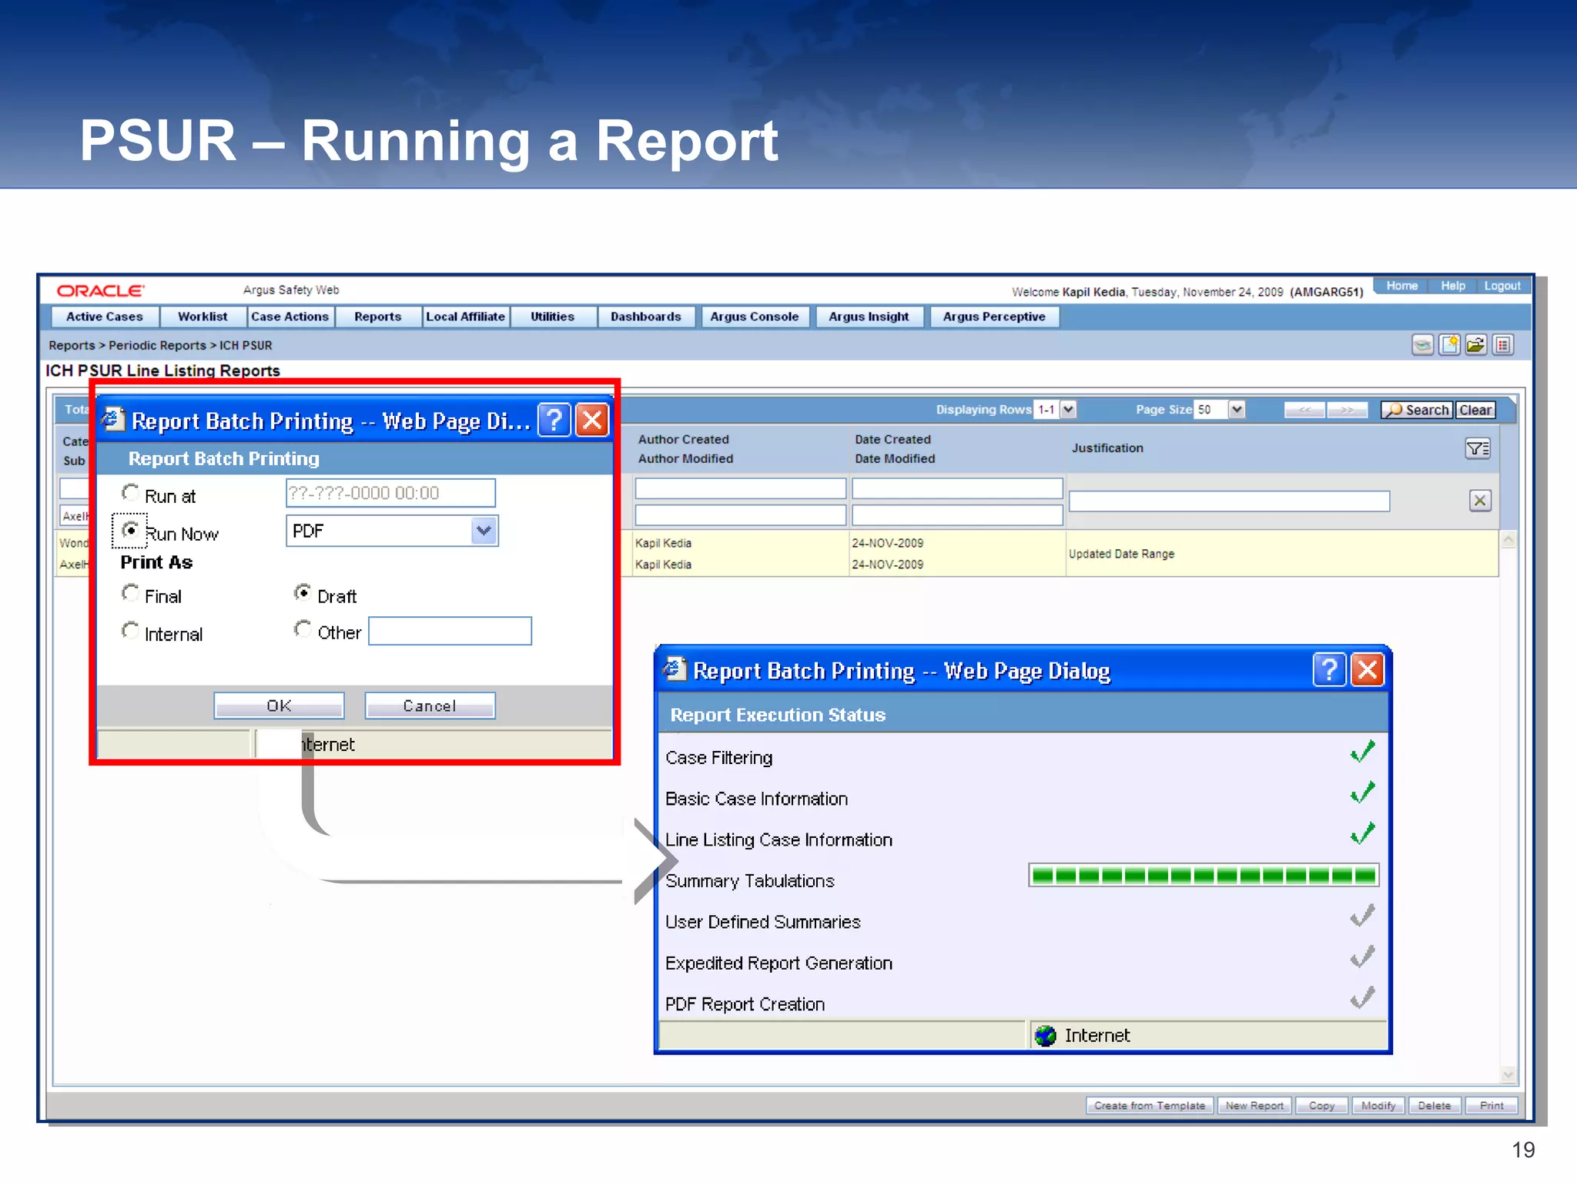
Task: Click the New Report button
Action: [1254, 1105]
